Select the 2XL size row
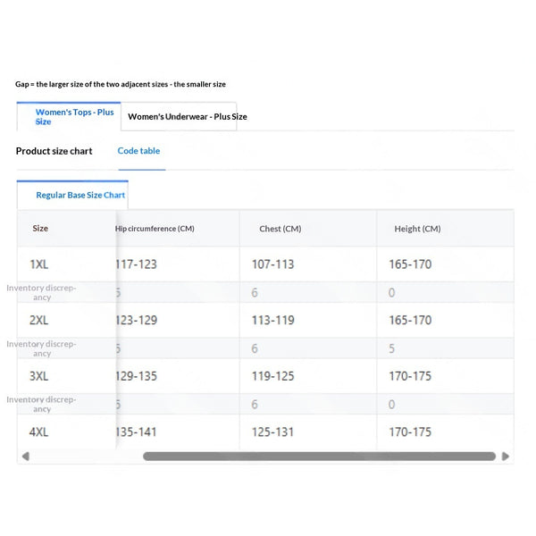The height and width of the screenshot is (536, 536). coord(265,321)
